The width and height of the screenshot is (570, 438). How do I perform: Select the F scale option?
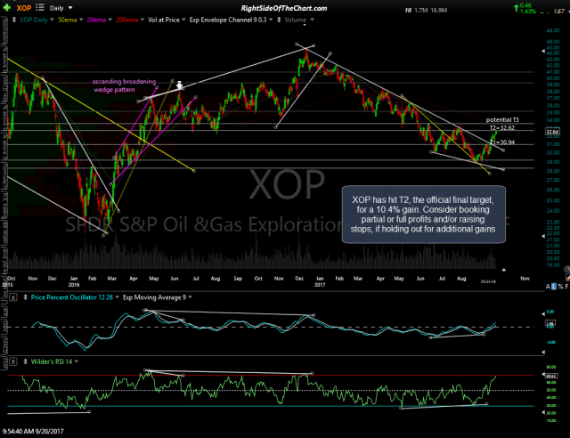coord(566,287)
